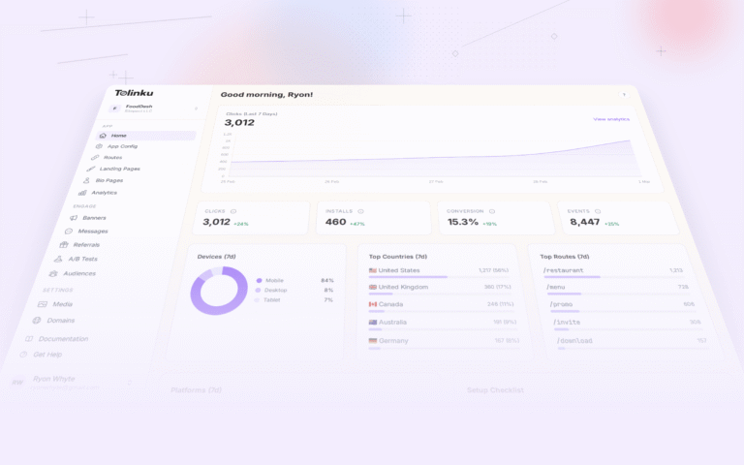Click the United Kingdom country label

coord(403,287)
